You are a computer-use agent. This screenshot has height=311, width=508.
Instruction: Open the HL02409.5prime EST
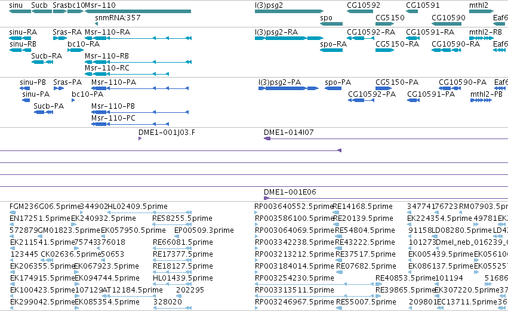pyautogui.click(x=149, y=213)
